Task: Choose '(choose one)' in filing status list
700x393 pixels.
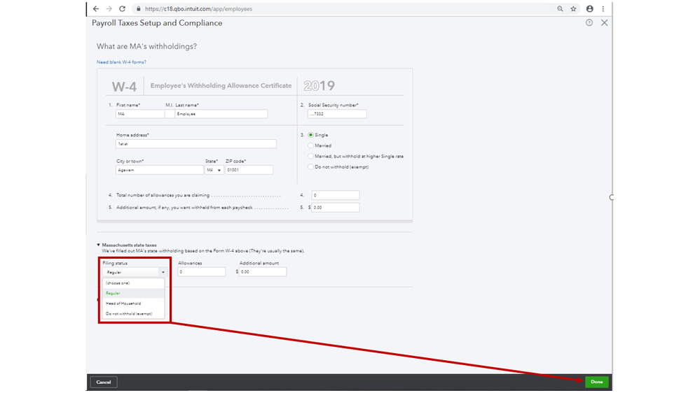Action: tap(134, 283)
